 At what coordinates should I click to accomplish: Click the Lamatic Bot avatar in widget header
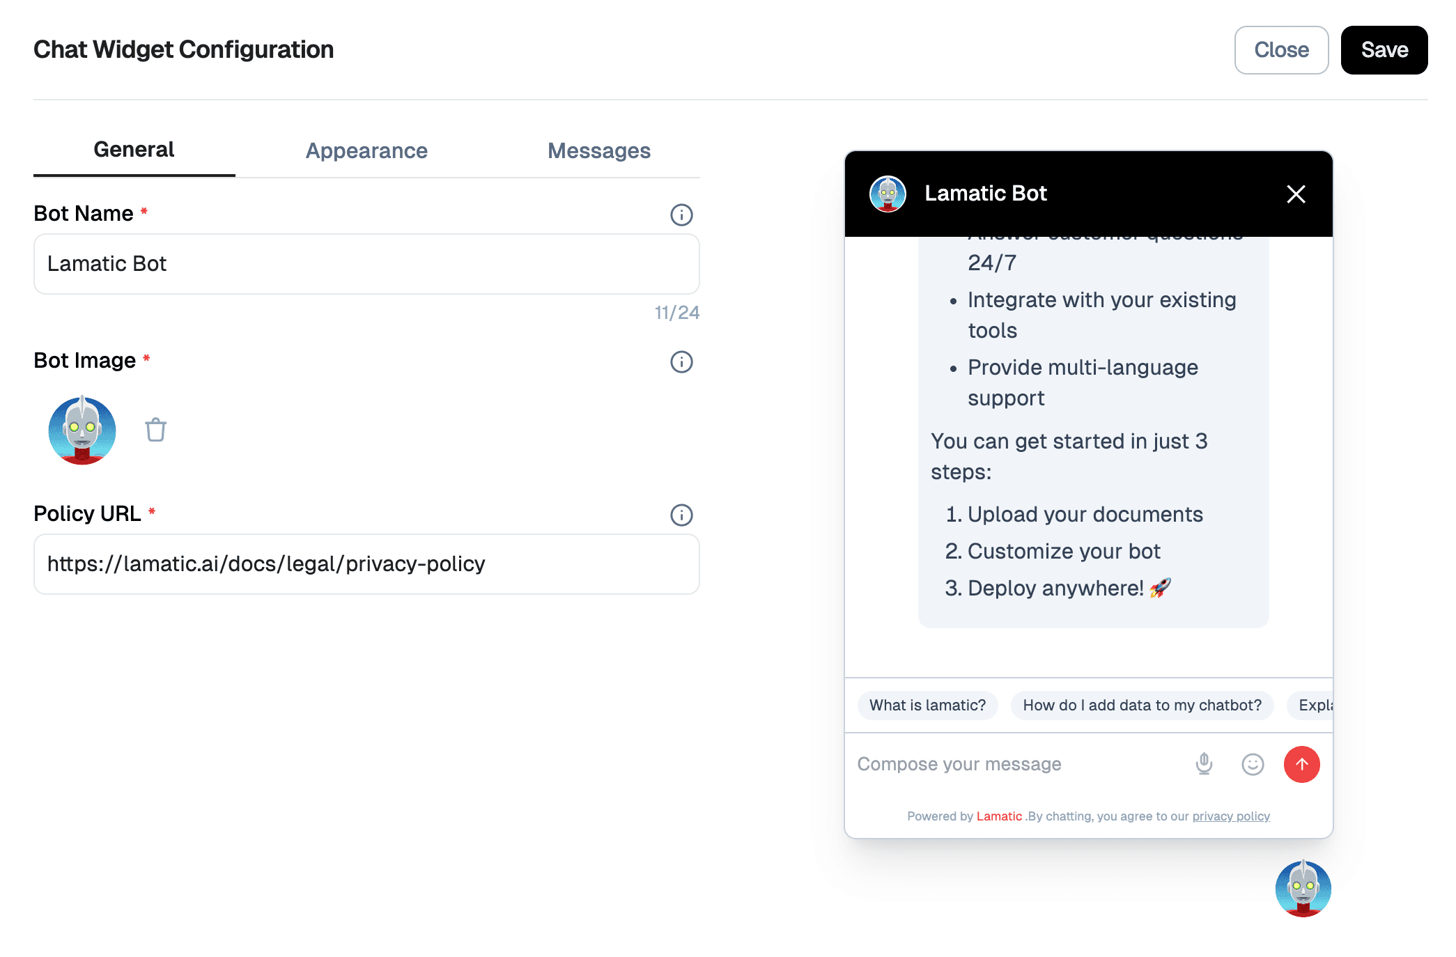click(887, 193)
